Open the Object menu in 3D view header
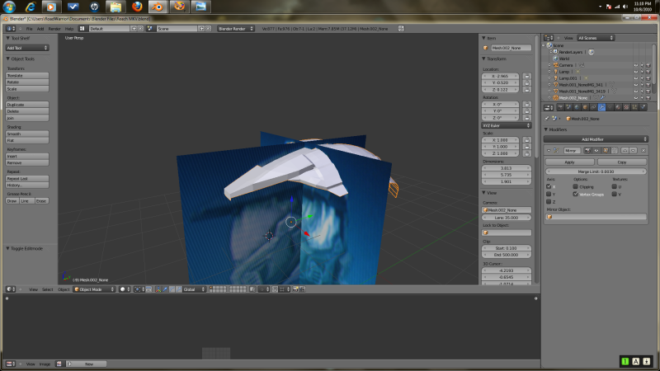This screenshot has width=660, height=371. click(x=64, y=289)
